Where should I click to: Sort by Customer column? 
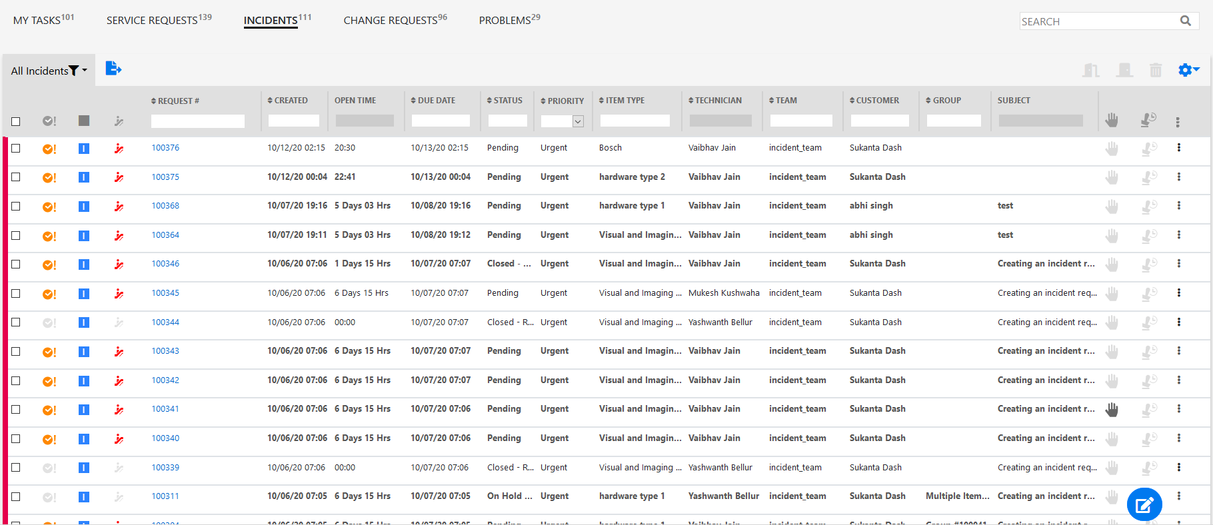(x=874, y=101)
